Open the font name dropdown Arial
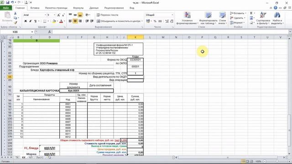This screenshot has height=164, width=292. click(x=45, y=15)
